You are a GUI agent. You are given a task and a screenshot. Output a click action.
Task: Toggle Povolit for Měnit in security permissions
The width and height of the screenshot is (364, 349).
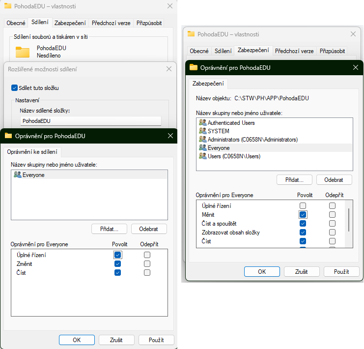303,214
